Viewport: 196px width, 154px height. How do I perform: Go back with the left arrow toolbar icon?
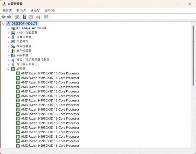pos(4,17)
